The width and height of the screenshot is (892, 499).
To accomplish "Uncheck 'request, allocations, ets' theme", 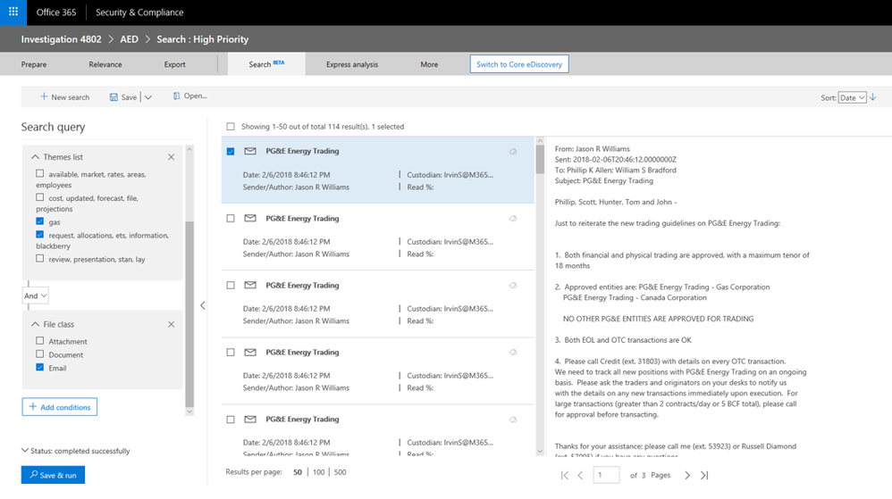I will (x=40, y=234).
